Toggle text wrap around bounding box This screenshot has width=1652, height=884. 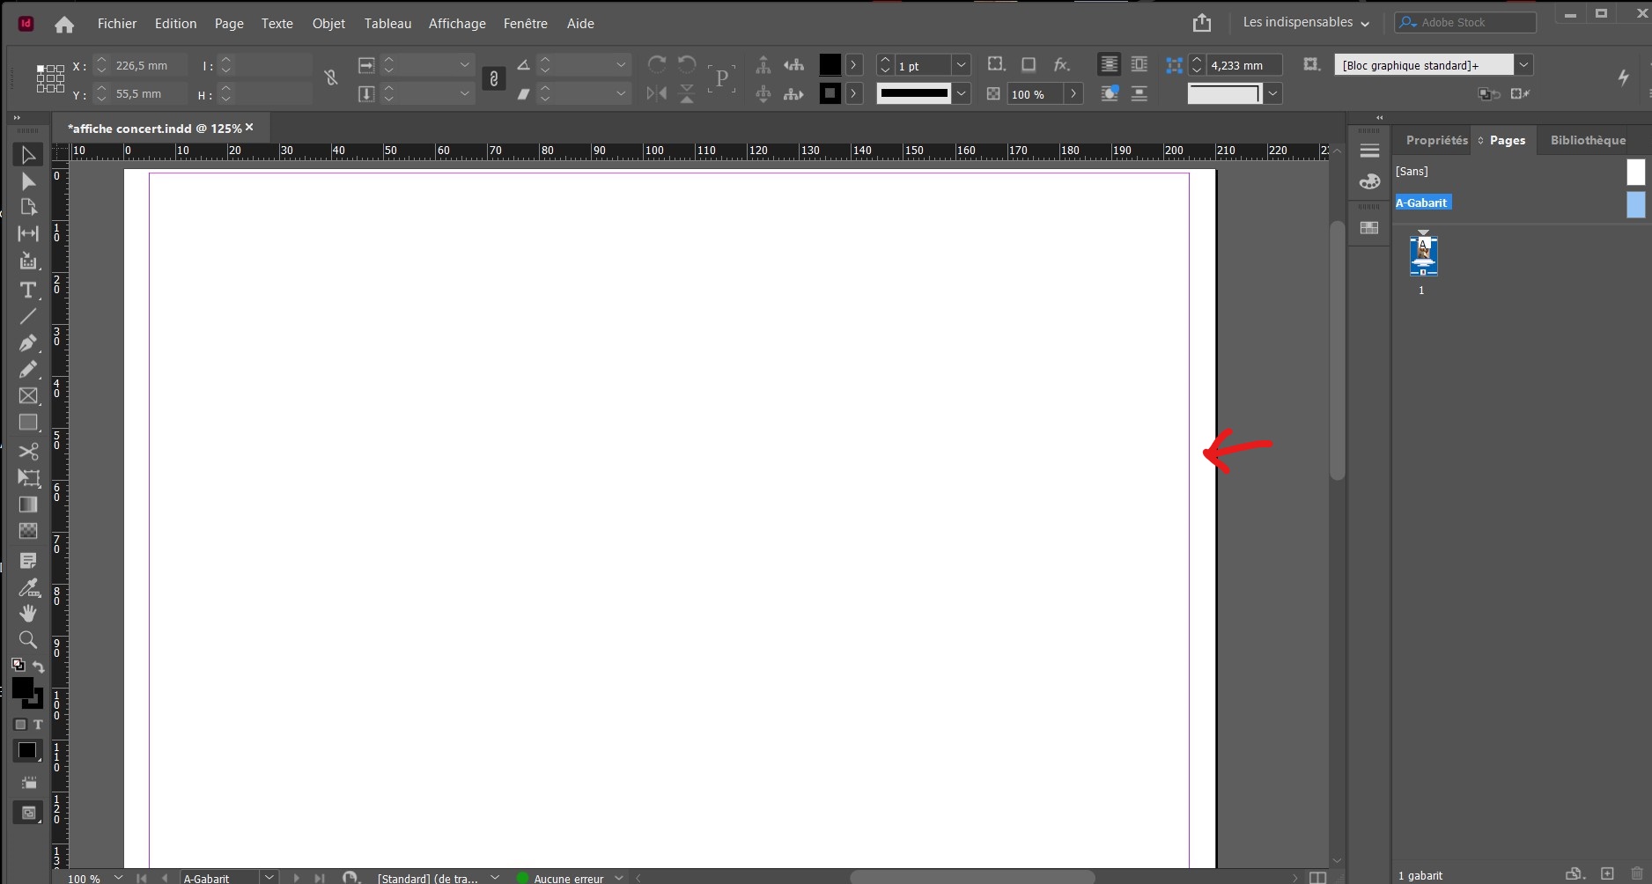1139,64
